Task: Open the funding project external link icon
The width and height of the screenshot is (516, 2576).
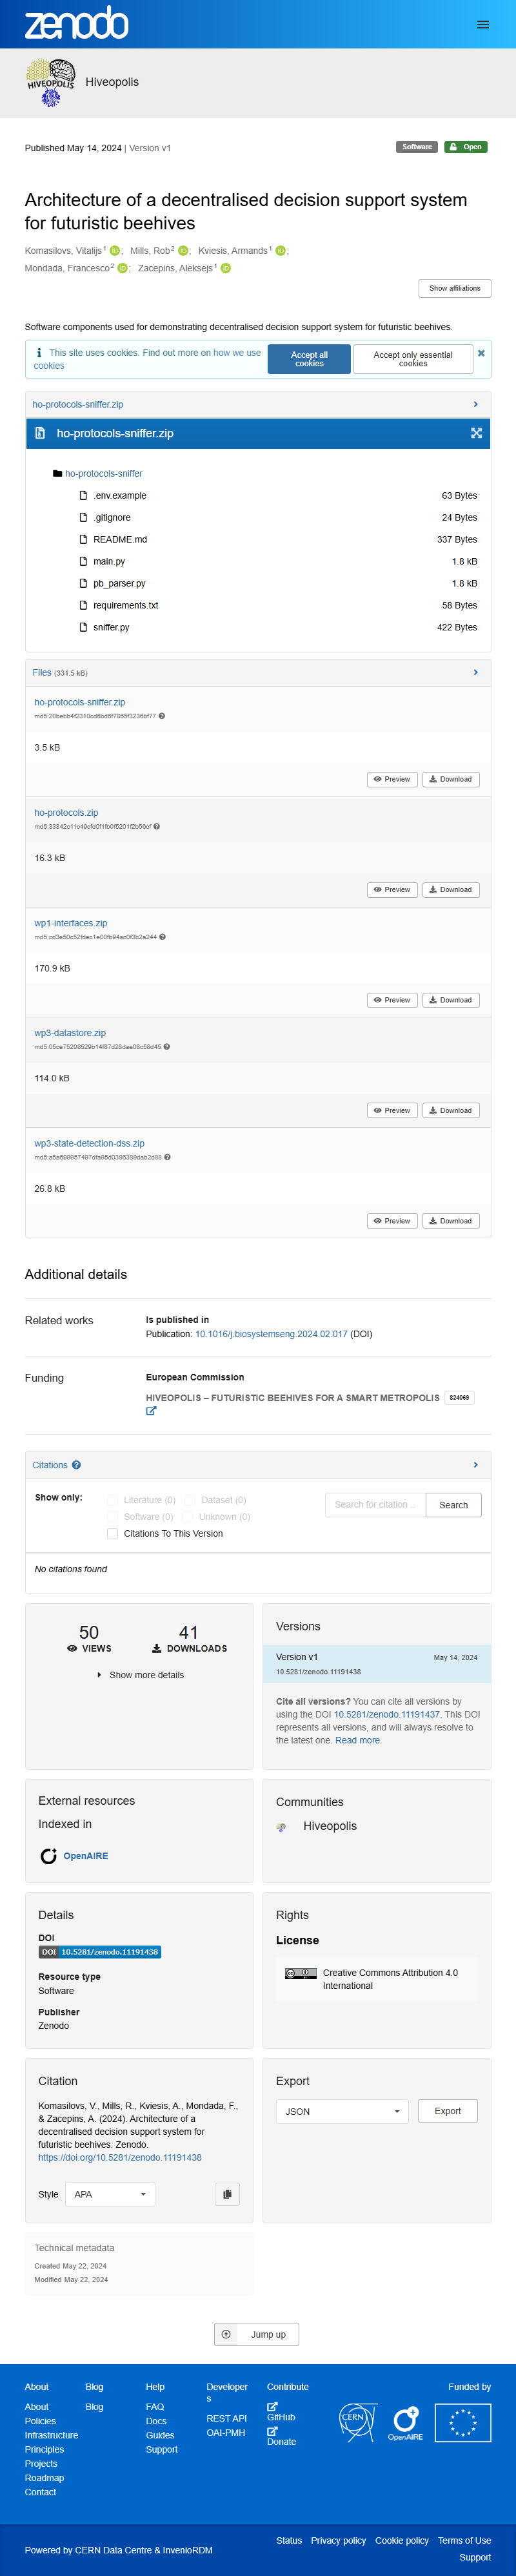Action: [152, 1411]
